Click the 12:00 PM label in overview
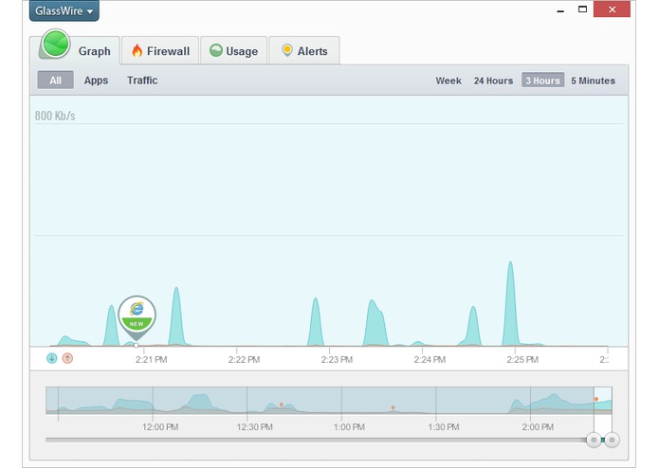 pos(160,427)
